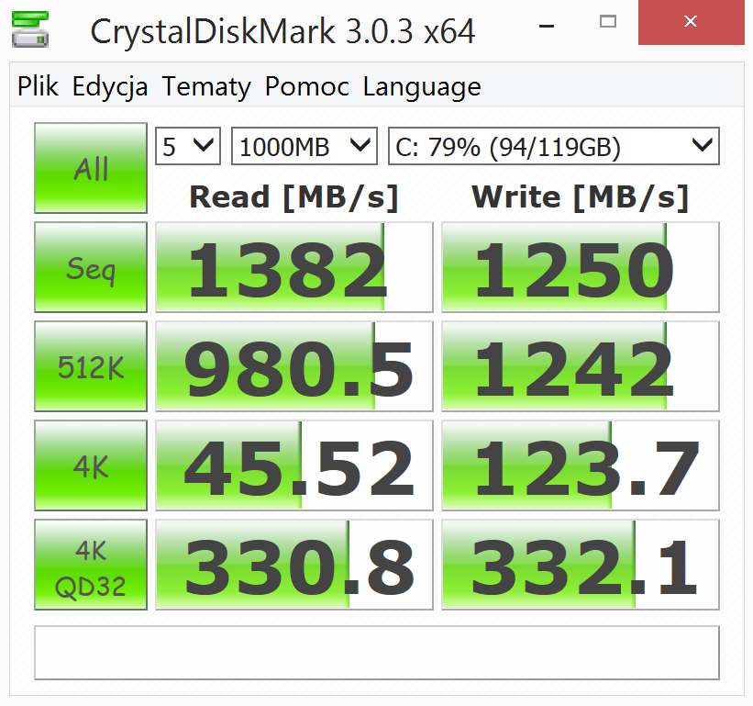The width and height of the screenshot is (753, 706).
Task: Start the Seq benchmark test
Action: (x=91, y=267)
